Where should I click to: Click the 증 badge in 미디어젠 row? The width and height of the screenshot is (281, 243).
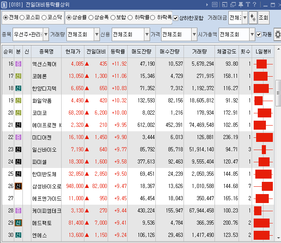[18, 137]
